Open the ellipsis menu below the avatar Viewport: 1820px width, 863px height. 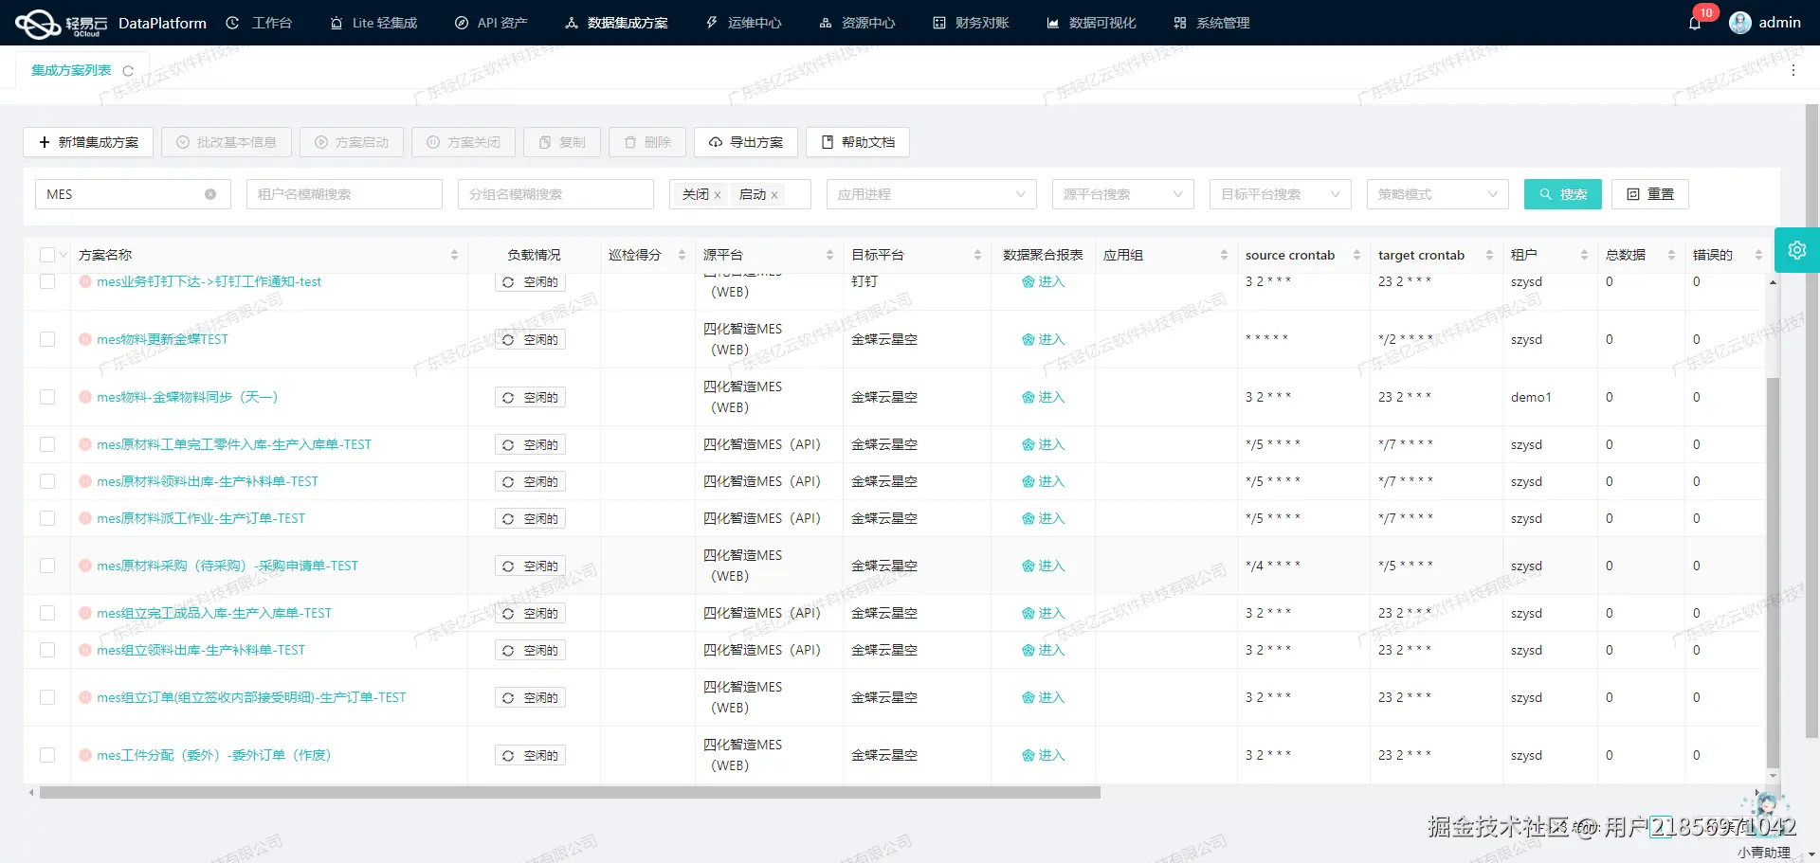pos(1793,70)
